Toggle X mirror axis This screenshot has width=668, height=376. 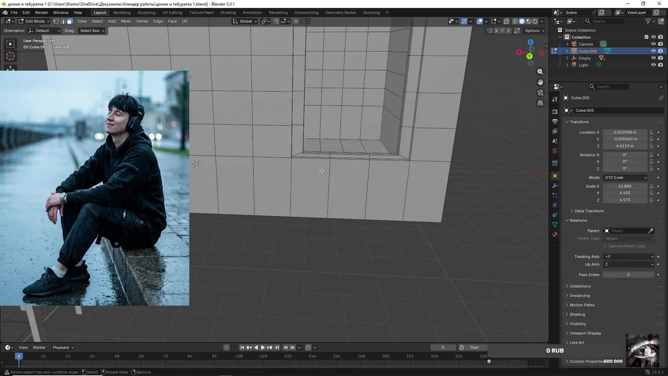(x=496, y=31)
